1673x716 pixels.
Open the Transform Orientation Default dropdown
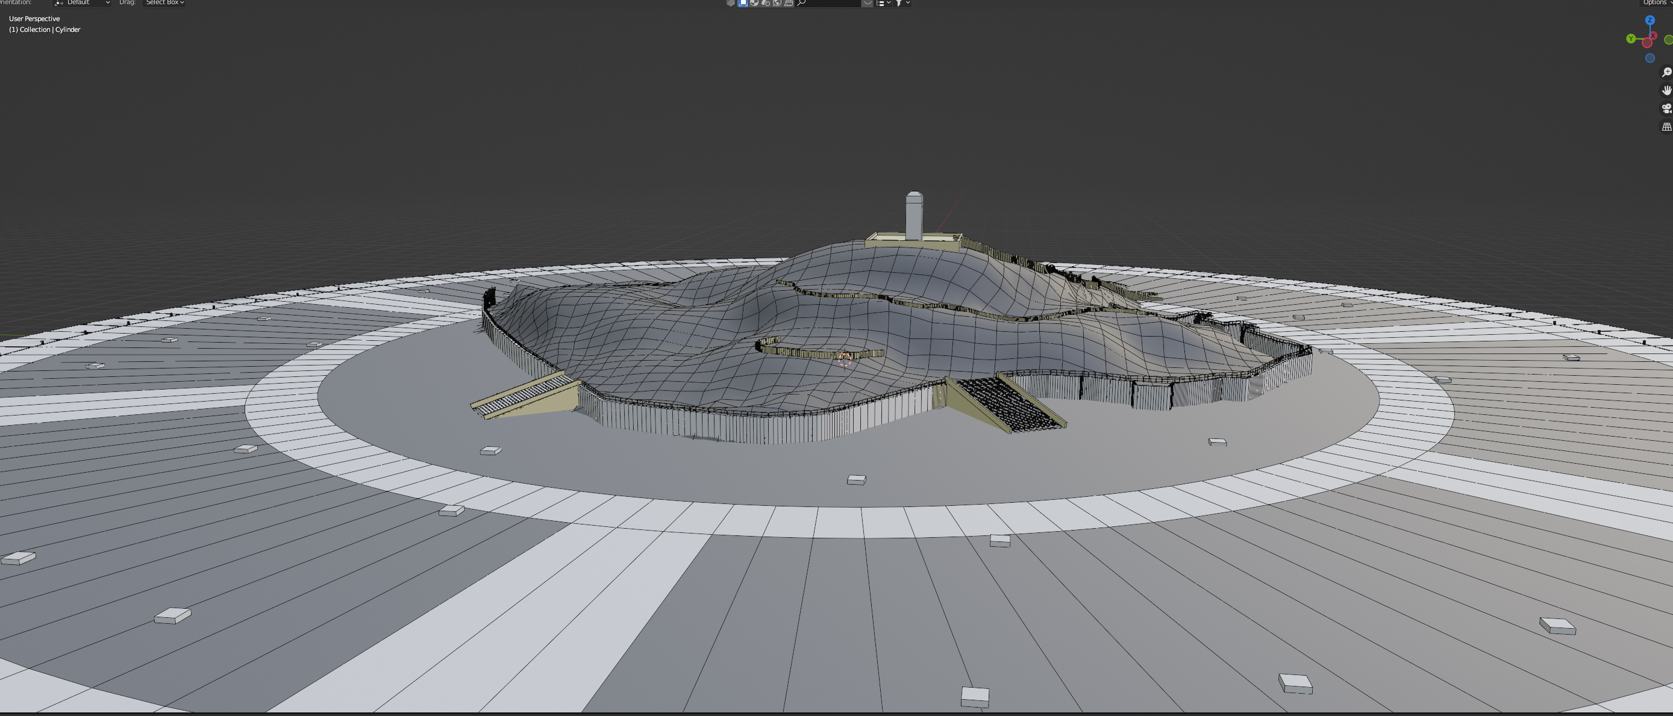[82, 2]
